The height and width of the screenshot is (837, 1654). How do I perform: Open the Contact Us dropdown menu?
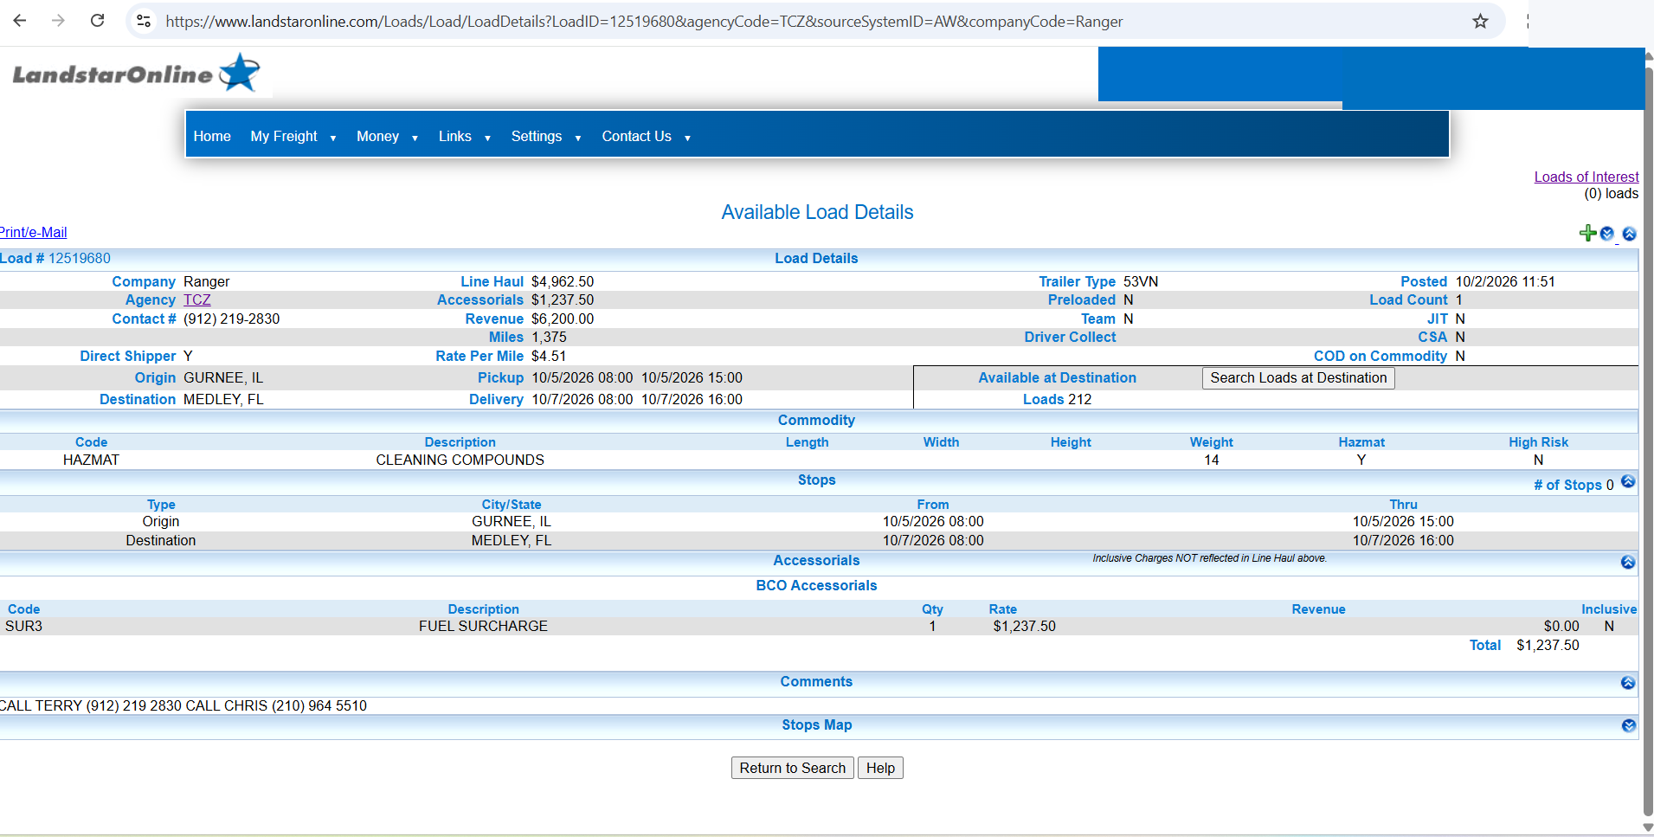click(x=646, y=136)
